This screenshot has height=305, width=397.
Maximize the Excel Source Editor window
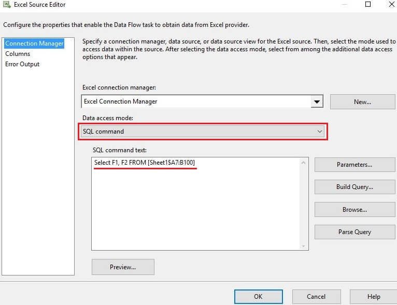pyautogui.click(x=368, y=5)
